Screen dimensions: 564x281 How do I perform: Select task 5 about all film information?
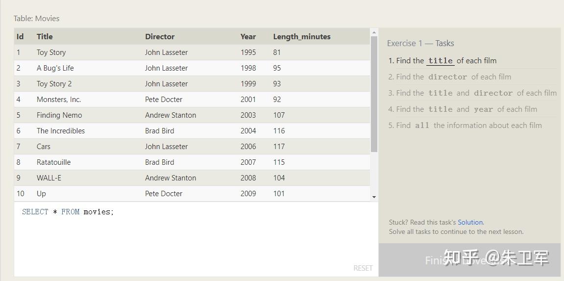tap(465, 126)
